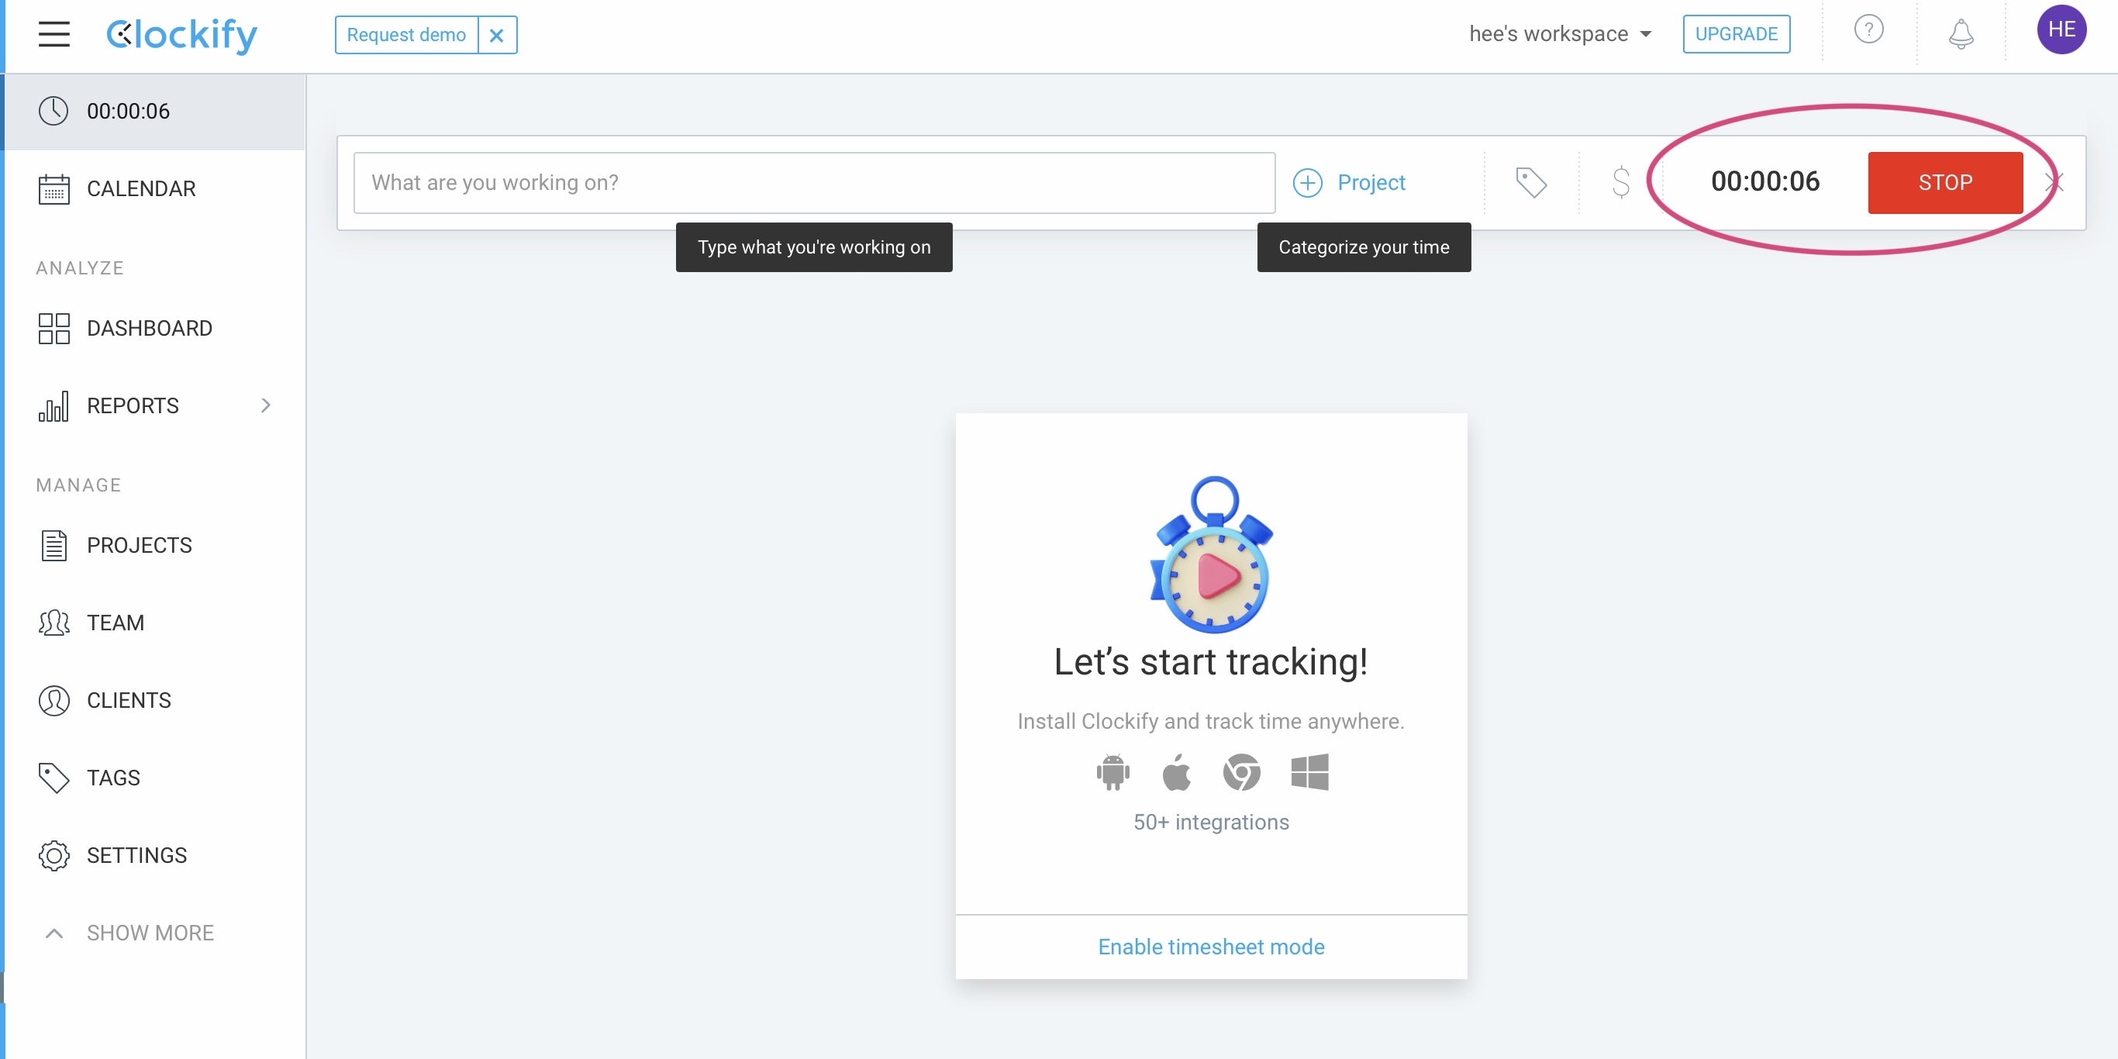Screen dimensions: 2118x1059
Task: Go to PROJECTS in the sidebar
Action: pyautogui.click(x=154, y=545)
